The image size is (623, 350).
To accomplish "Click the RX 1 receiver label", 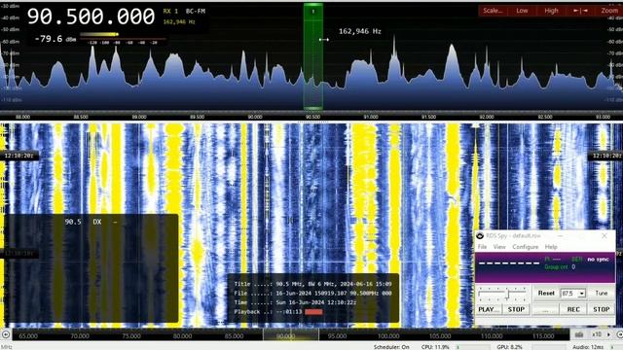I will [x=170, y=11].
